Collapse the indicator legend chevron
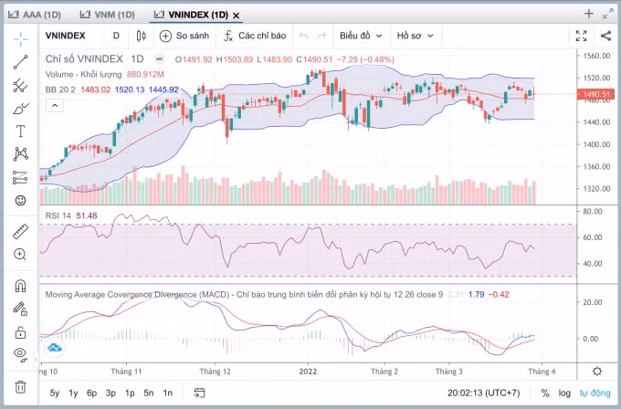621x409 pixels. pyautogui.click(x=55, y=106)
